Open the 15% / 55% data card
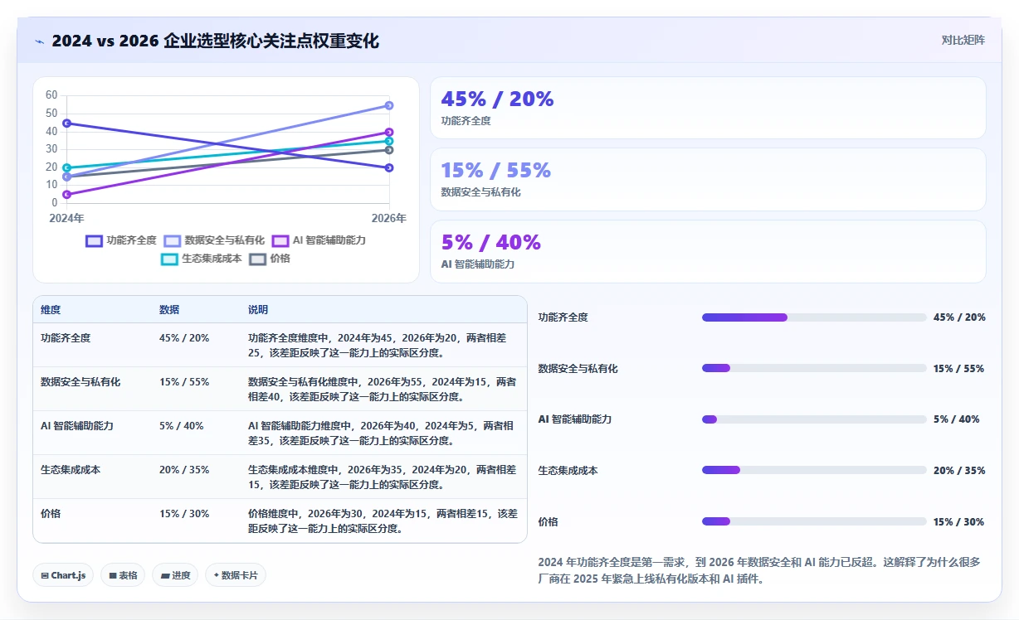 click(x=708, y=179)
